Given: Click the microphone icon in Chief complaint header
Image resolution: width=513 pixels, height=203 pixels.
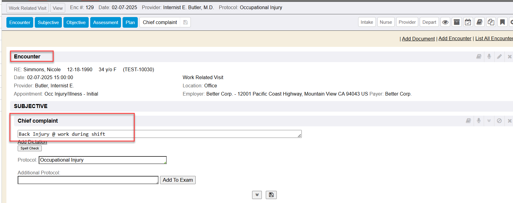Looking at the screenshot, I should 479,121.
